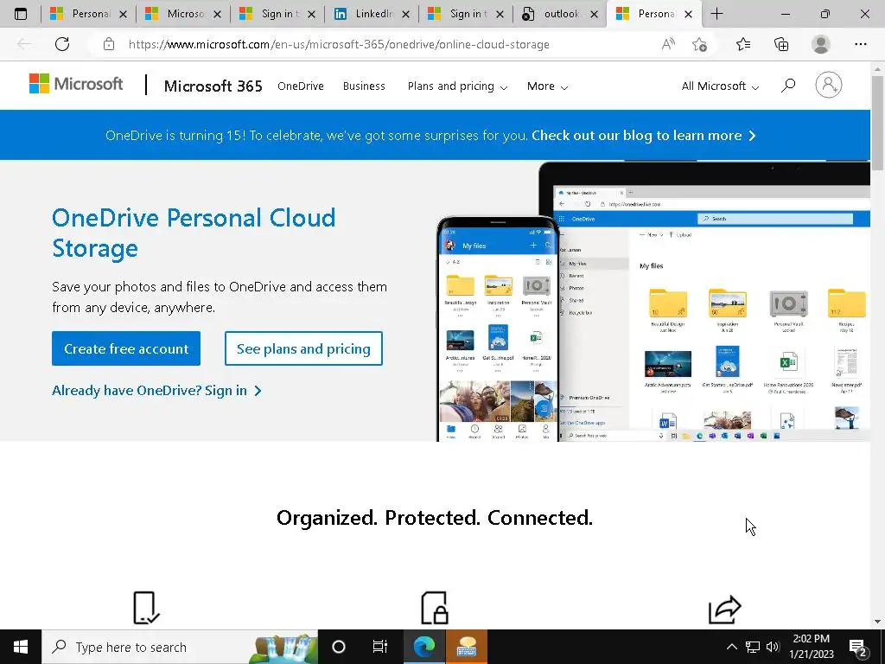Open the Windows Start menu
The height and width of the screenshot is (664, 885).
tap(21, 647)
